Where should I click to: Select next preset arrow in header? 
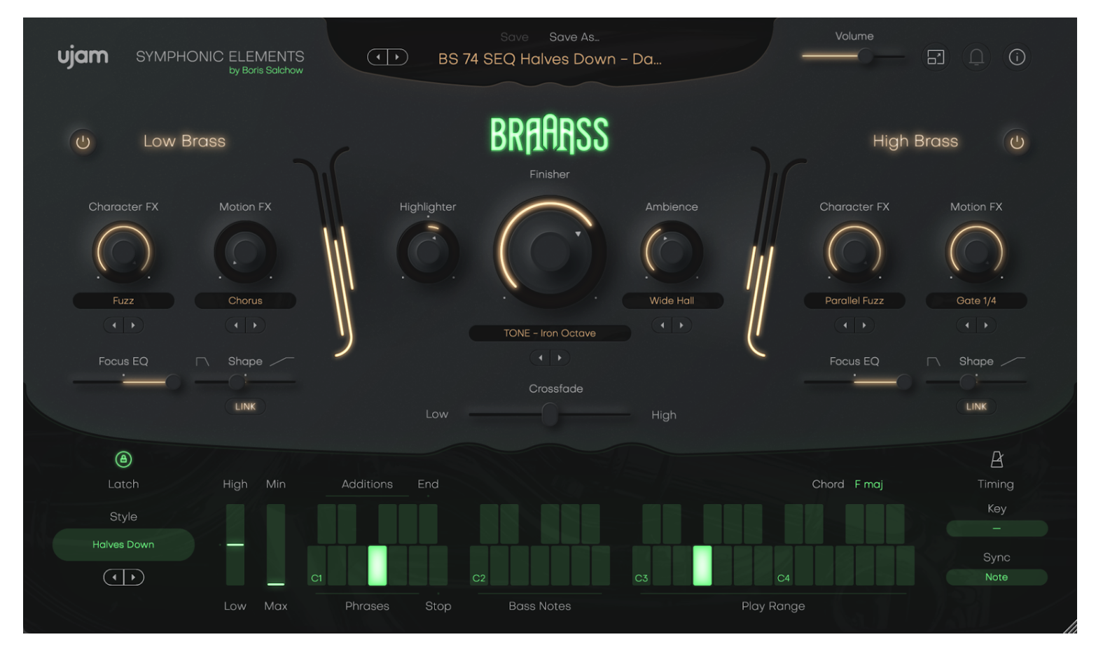[397, 57]
